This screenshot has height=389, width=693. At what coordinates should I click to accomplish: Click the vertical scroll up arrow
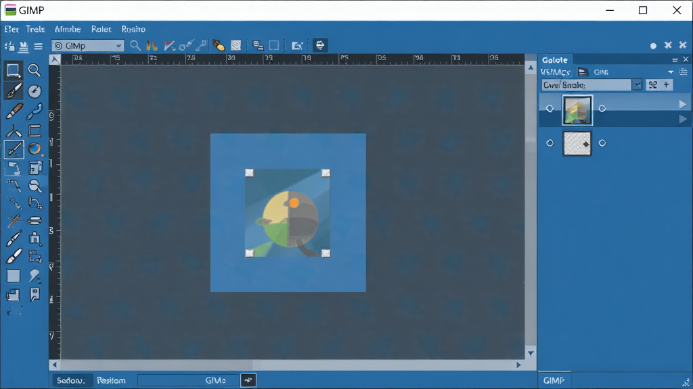click(531, 68)
